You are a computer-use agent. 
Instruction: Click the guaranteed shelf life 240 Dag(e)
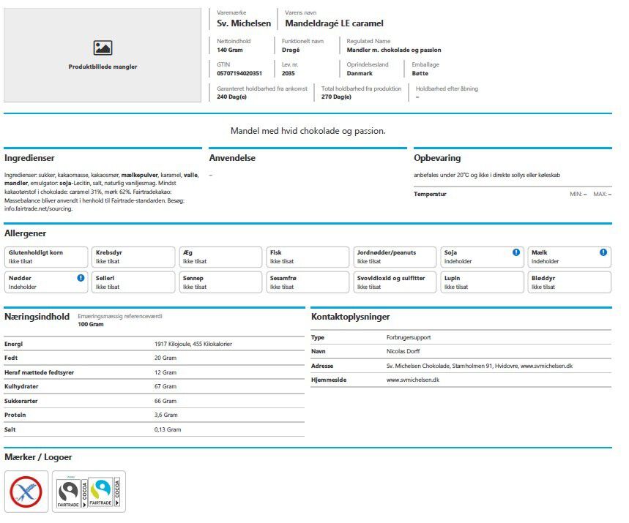[232, 97]
